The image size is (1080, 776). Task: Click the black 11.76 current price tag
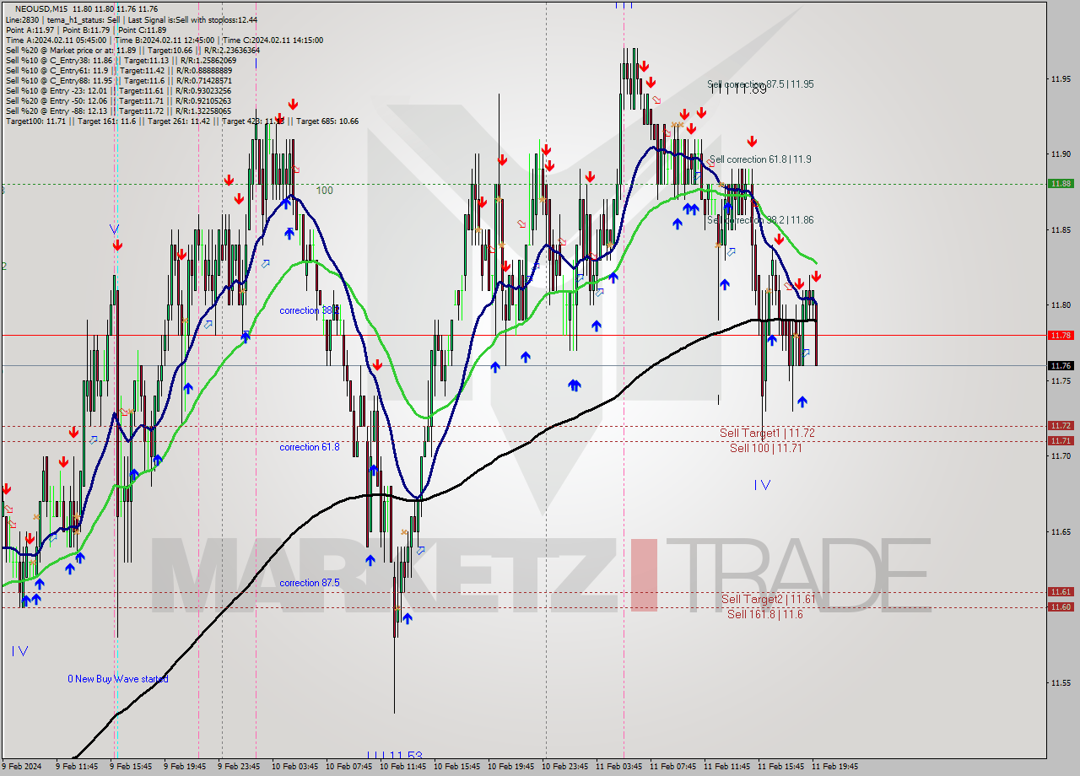[1061, 365]
